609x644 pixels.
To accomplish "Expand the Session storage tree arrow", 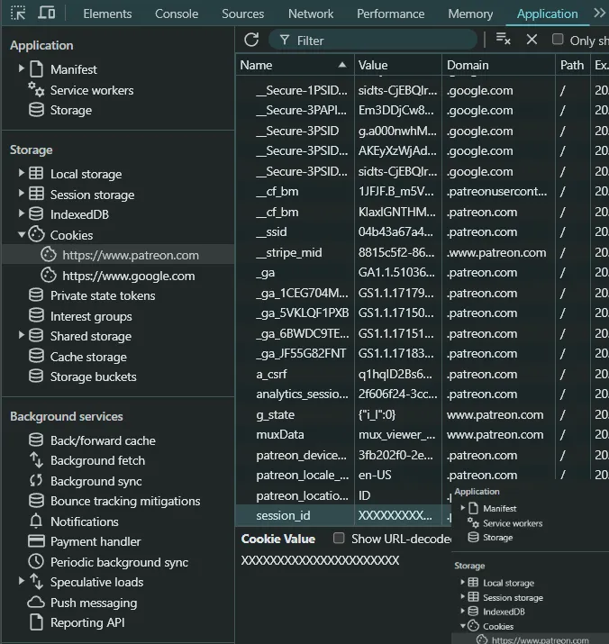I will click(22, 194).
